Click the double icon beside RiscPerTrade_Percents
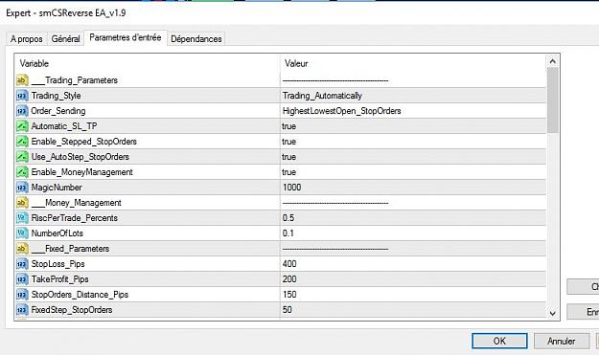This screenshot has height=355, width=599. pyautogui.click(x=22, y=218)
